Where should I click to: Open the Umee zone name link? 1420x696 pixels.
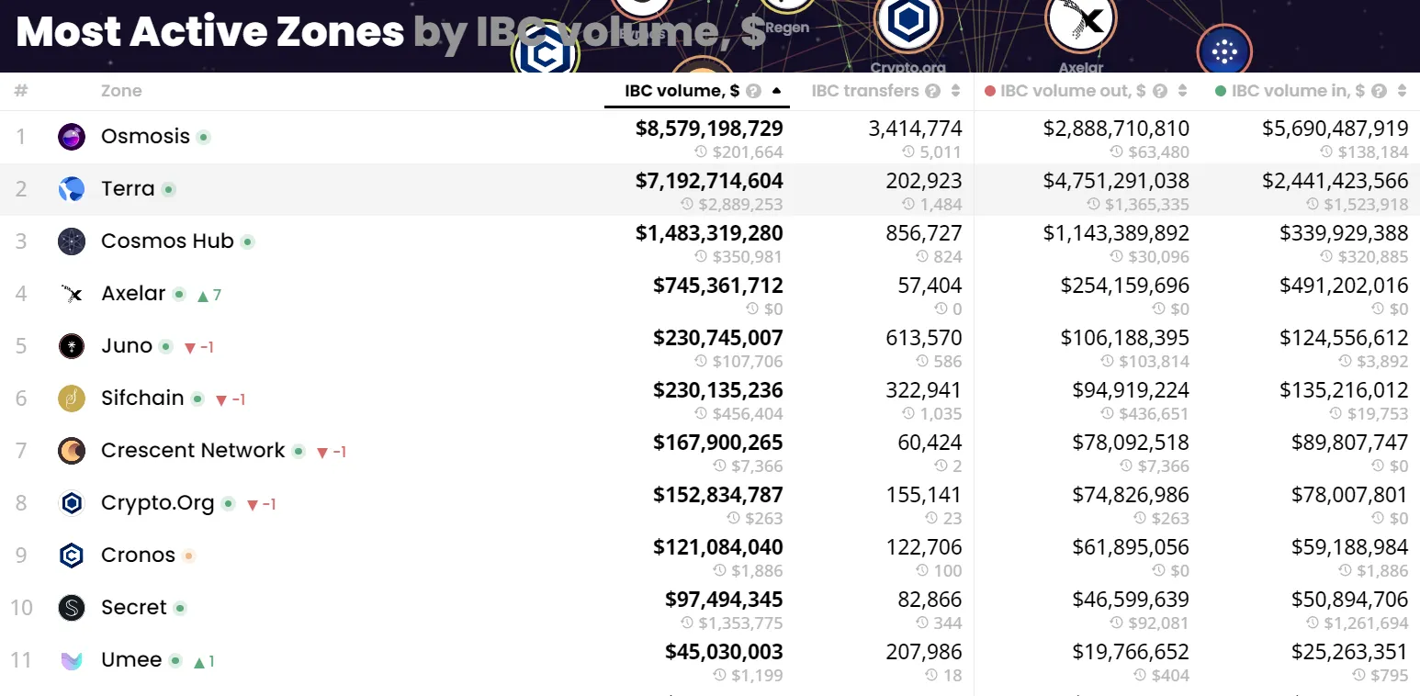pyautogui.click(x=131, y=659)
